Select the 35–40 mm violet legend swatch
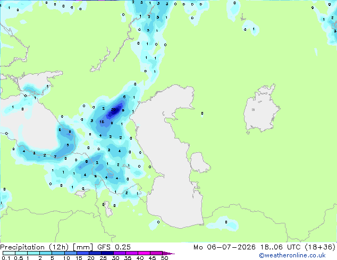The image size is (337, 260). [131, 253]
